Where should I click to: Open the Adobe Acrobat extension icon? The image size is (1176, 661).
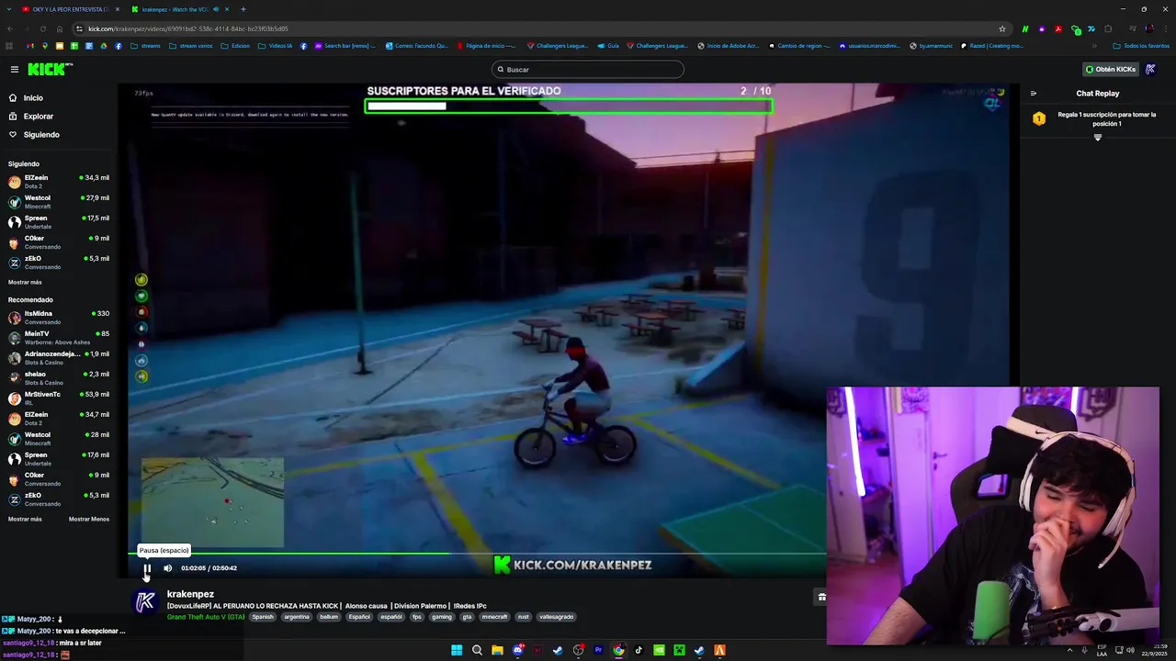(1057, 28)
